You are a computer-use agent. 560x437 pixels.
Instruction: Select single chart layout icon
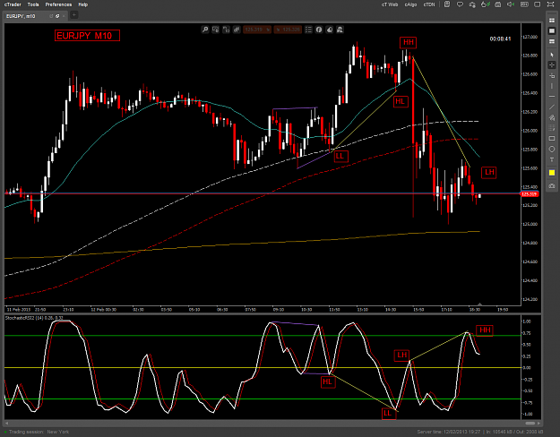click(552, 31)
